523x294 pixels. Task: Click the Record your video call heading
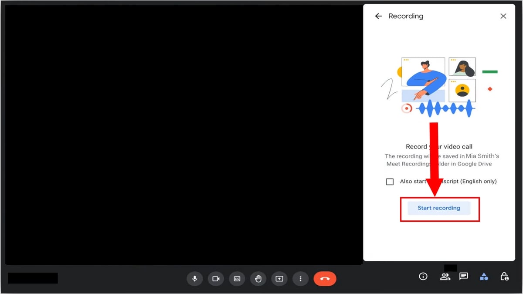pos(439,147)
